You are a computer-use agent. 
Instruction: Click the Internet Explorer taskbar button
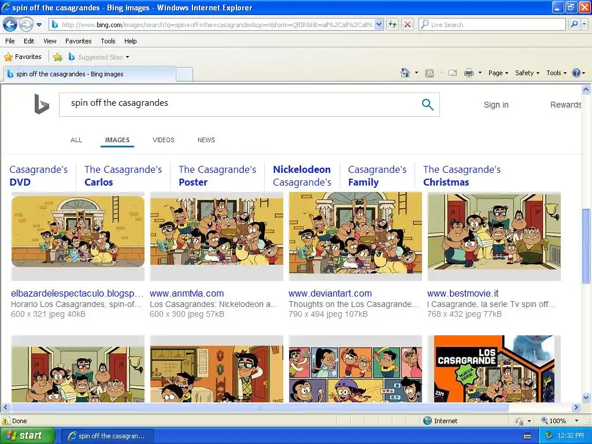(x=107, y=436)
